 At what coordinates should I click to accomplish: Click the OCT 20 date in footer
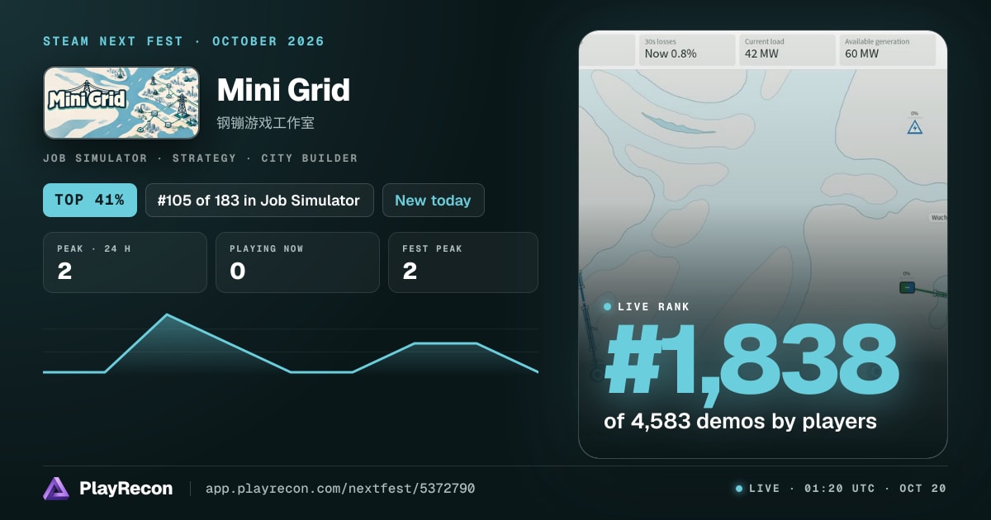pyautogui.click(x=923, y=489)
